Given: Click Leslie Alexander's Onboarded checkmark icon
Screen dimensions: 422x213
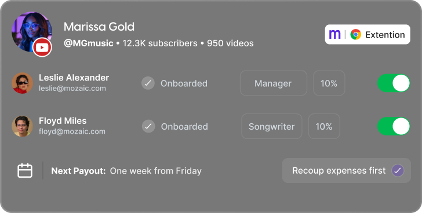Looking at the screenshot, I should point(148,83).
